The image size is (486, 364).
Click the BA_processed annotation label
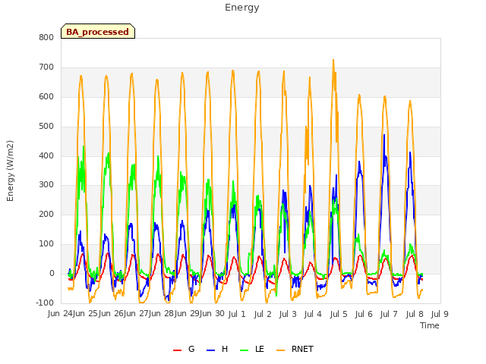pos(98,32)
